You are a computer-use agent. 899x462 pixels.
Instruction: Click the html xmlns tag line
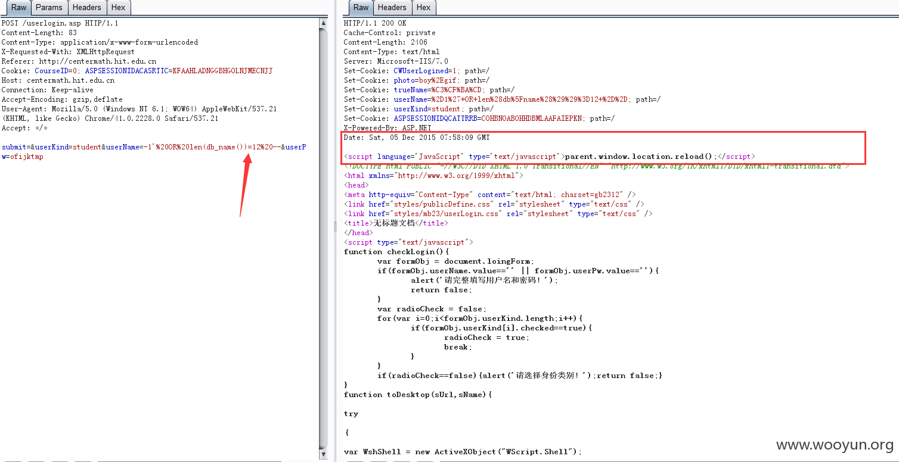[433, 176]
